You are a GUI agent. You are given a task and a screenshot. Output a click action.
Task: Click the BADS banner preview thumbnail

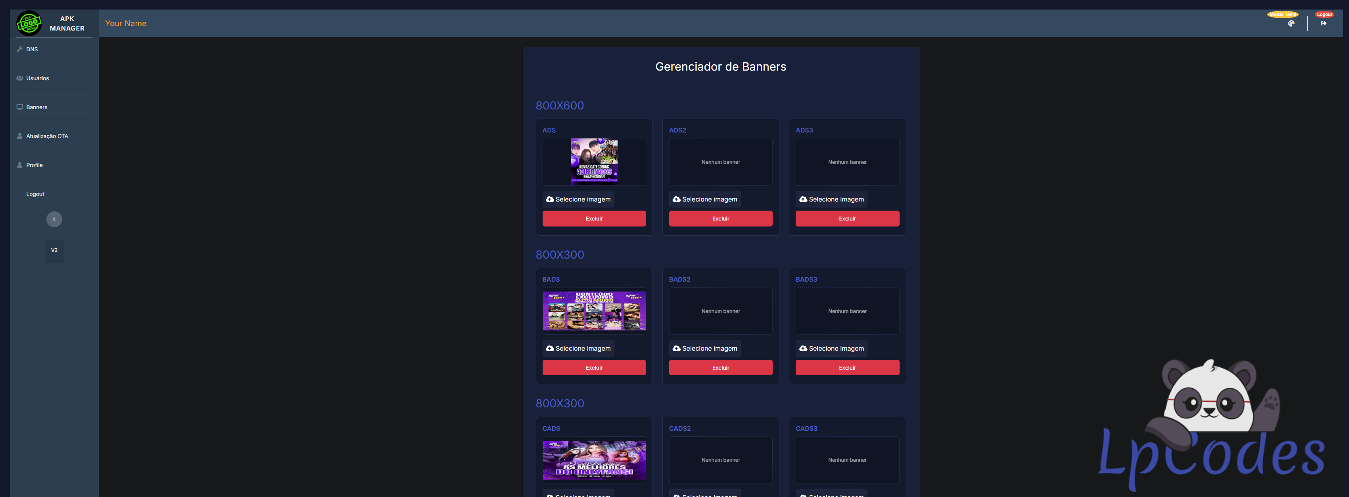(x=594, y=311)
